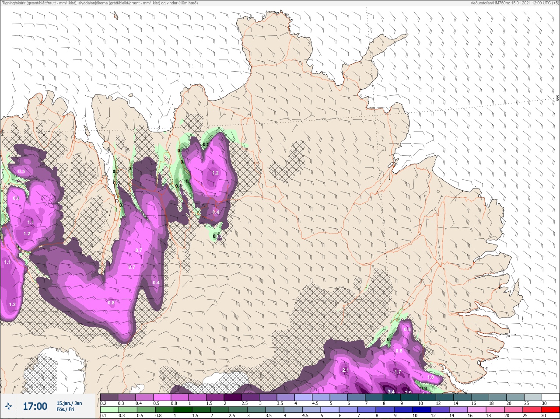The image size is (560, 419).
Task: Click the 2.1 precipitation value on map
Action: 345,370
